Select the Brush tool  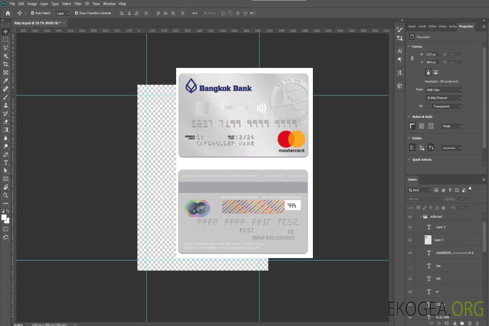point(5,97)
